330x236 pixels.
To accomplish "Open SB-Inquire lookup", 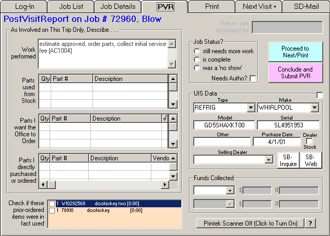I will (x=288, y=160).
